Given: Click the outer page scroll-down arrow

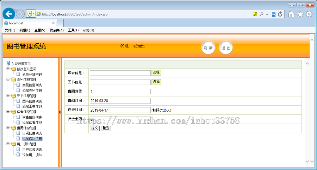Looking at the screenshot, I should click(312, 161).
